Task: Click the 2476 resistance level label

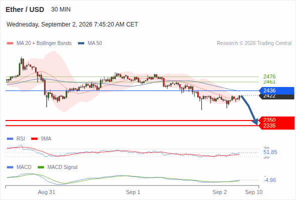Action: [x=269, y=76]
